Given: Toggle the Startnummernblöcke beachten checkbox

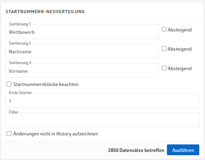Looking at the screenshot, I should click(x=9, y=84).
